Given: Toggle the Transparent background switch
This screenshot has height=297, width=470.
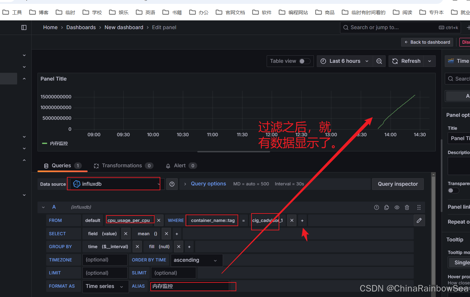Looking at the screenshot, I should (453, 191).
